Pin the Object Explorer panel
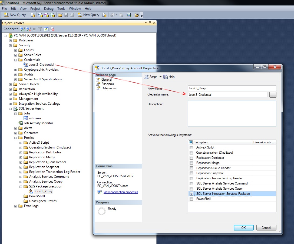Screen dimensions: 294x244 coord(150,23)
